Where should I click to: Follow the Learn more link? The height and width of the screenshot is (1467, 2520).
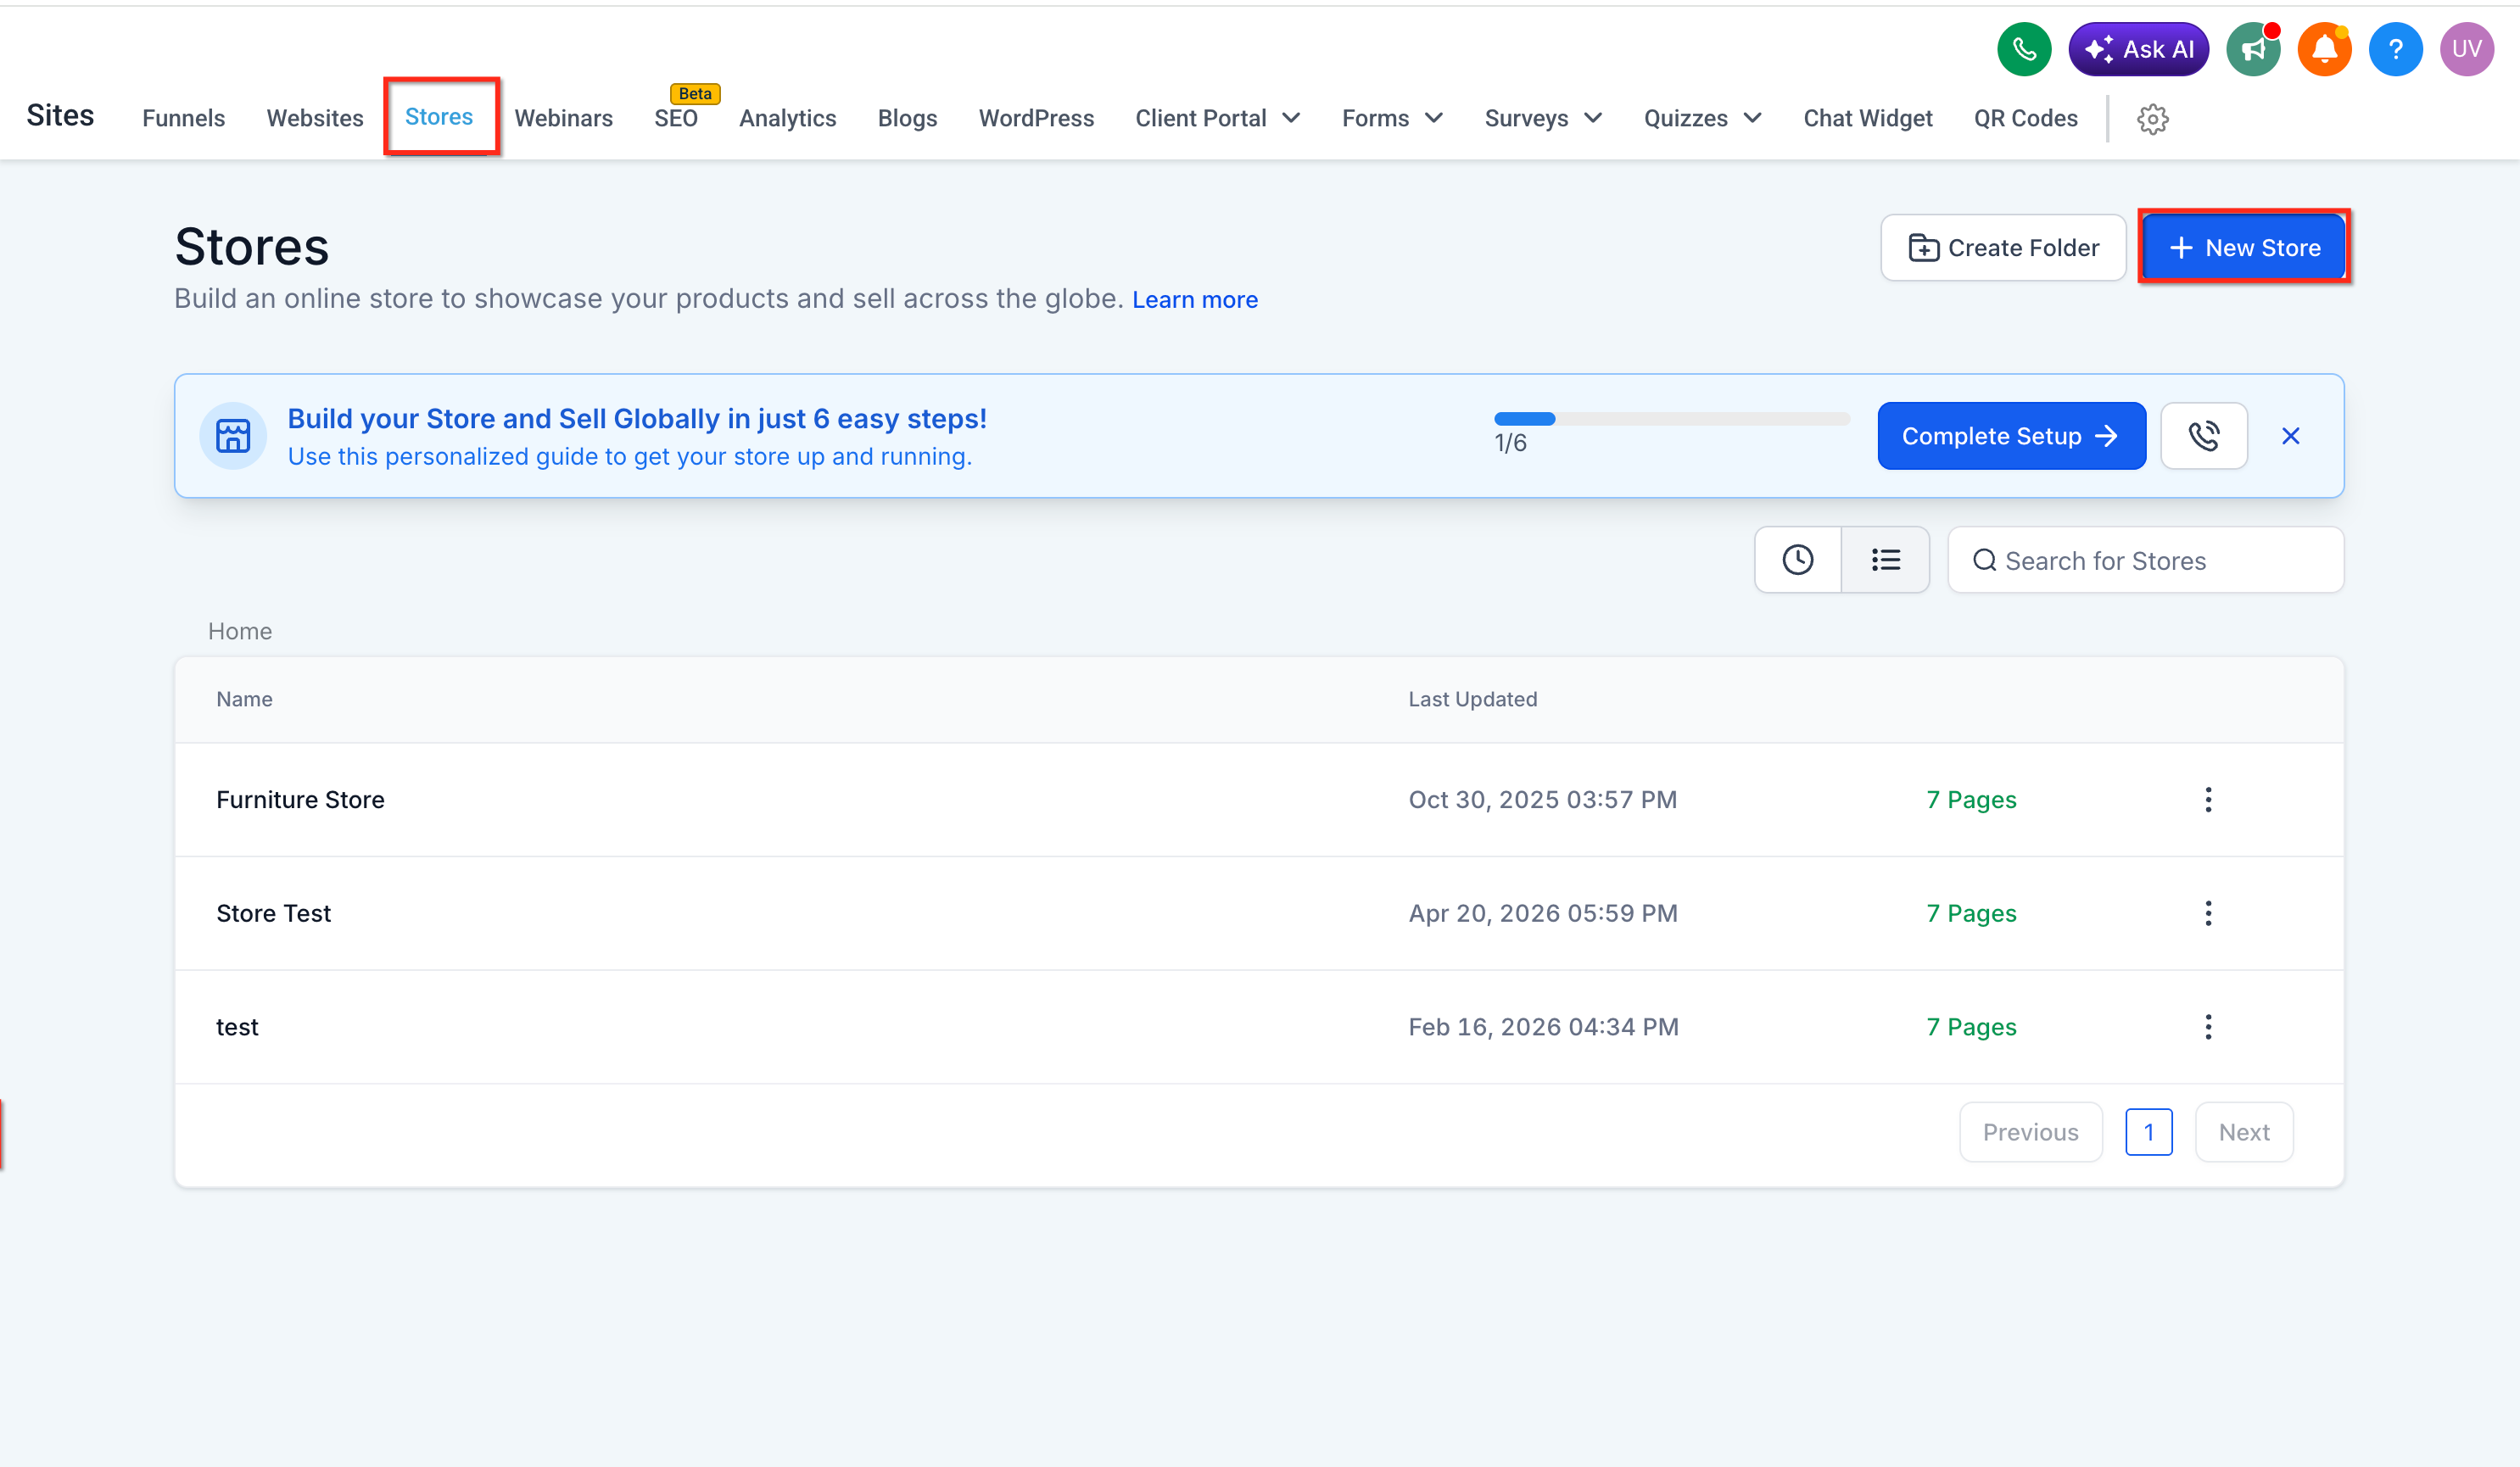pyautogui.click(x=1194, y=299)
